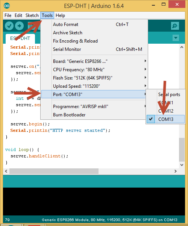Switch to the ESP-DHT sketch tab
The width and height of the screenshot is (188, 226).
[x=20, y=38]
